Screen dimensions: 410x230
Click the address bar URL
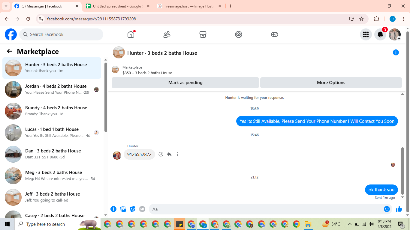(92, 19)
